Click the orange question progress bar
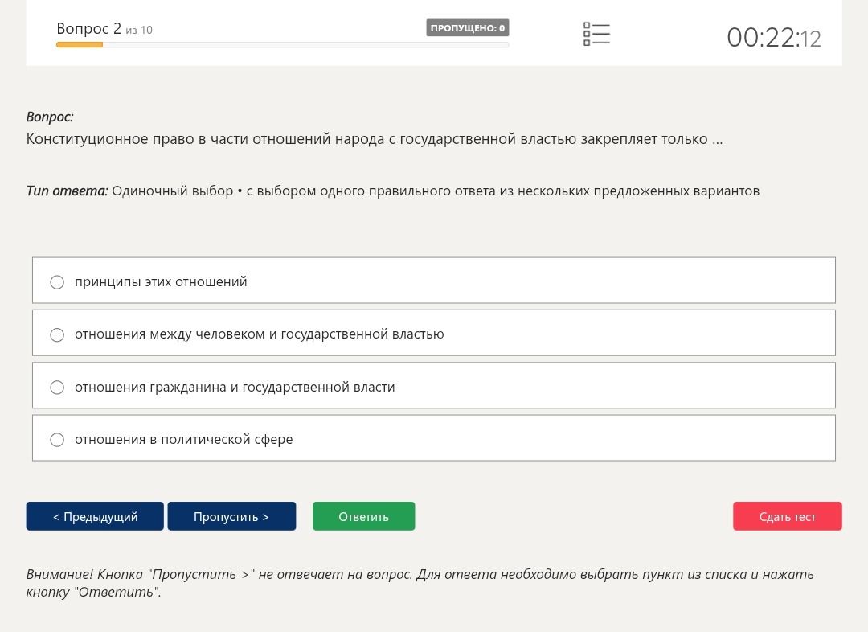The height and width of the screenshot is (632, 868). [x=282, y=45]
